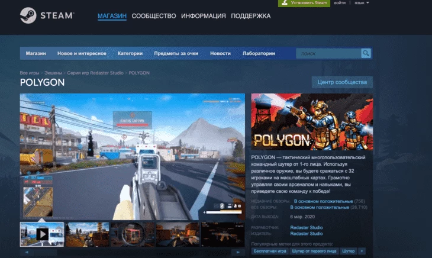Click recent reviews В основном положительные (756)

click(329, 201)
